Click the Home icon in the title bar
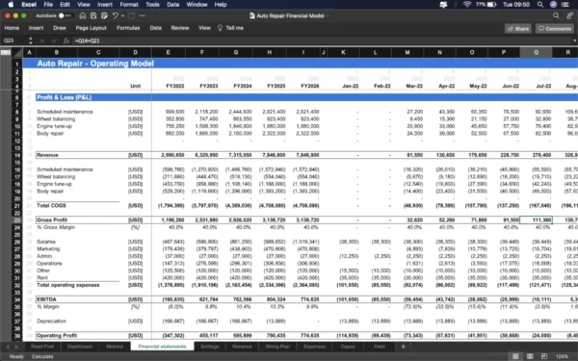Viewport: 578px width, 361px height. click(83, 15)
